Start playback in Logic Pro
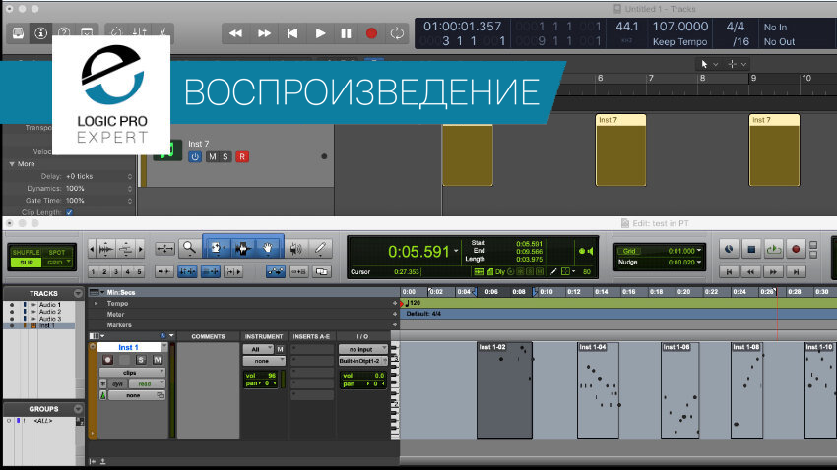This screenshot has height=470, width=837. 320,33
